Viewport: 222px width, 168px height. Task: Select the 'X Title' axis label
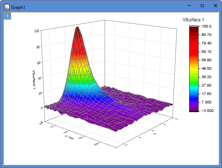pos(69,137)
